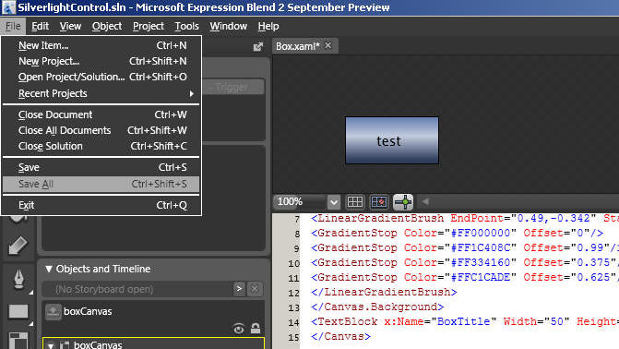This screenshot has width=619, height=349.
Task: Toggle snap to snaplines button
Action: pos(403,202)
